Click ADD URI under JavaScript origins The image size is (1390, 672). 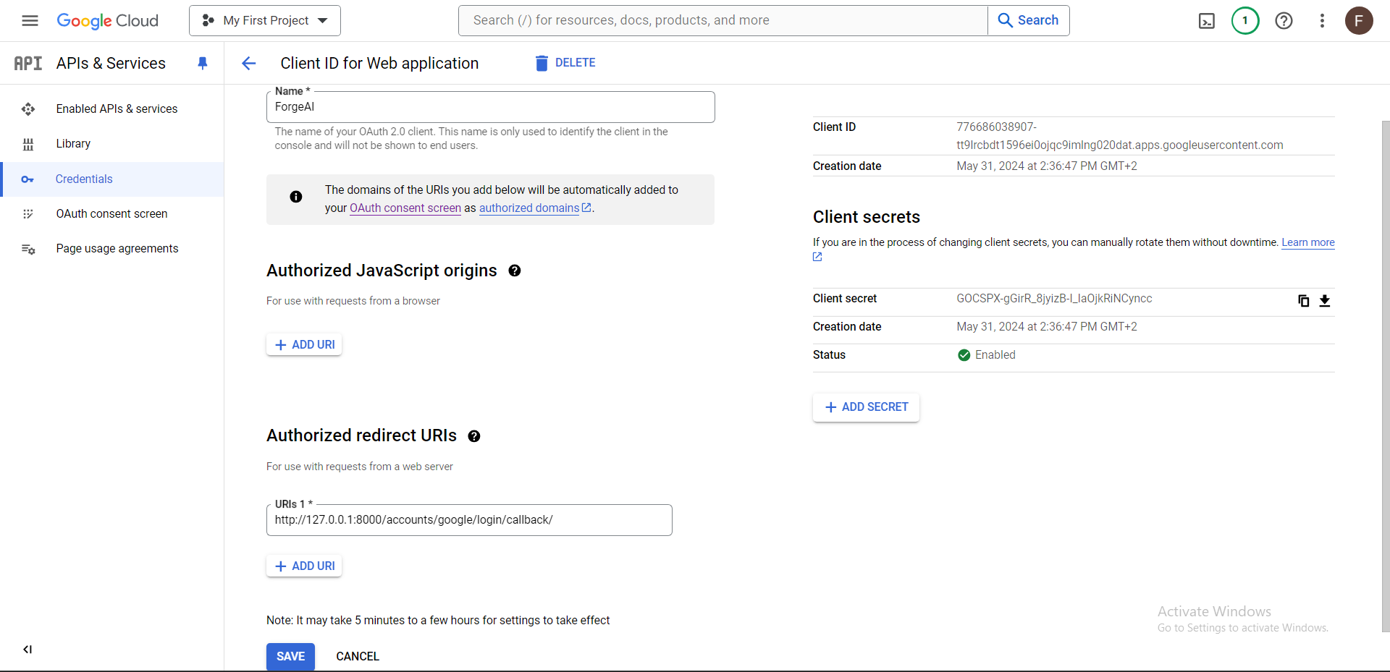pos(304,345)
